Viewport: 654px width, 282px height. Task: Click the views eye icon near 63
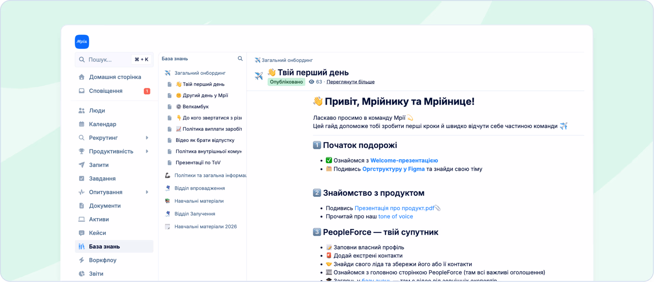(311, 82)
